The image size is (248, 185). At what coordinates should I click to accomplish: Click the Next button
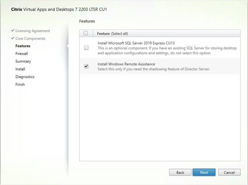click(x=204, y=172)
